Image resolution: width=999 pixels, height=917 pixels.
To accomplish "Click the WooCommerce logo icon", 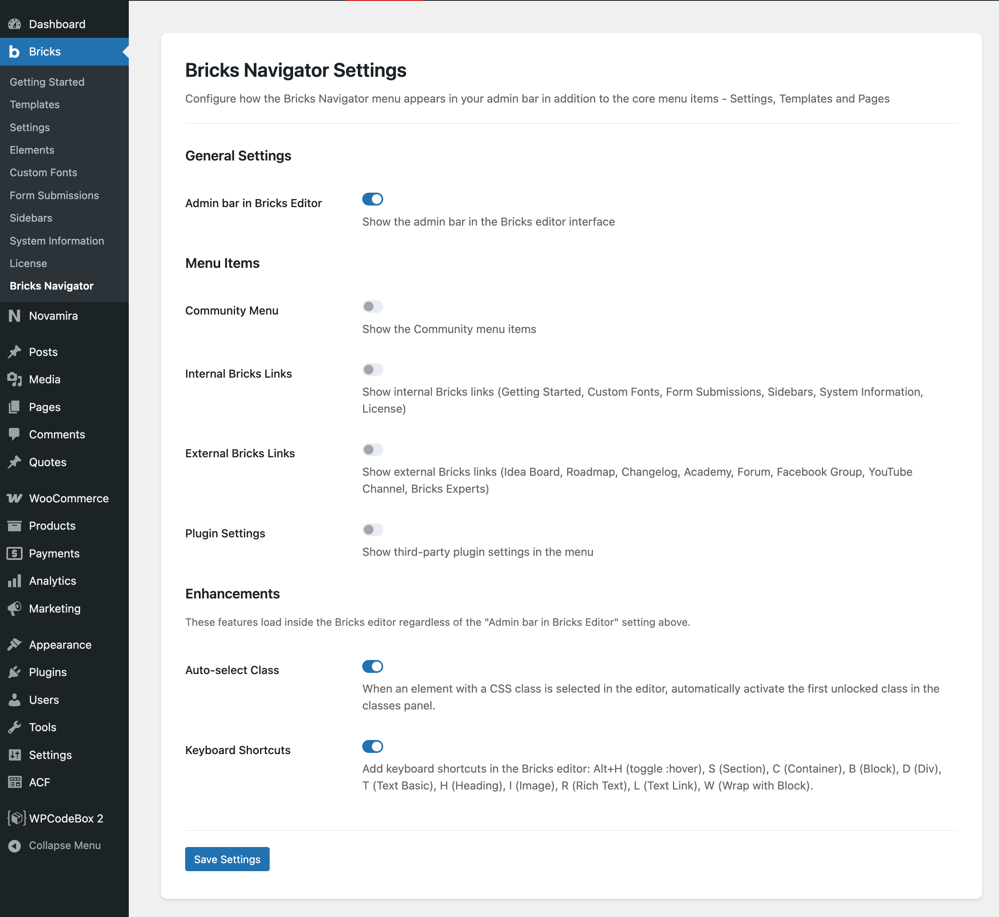I will click(x=14, y=498).
